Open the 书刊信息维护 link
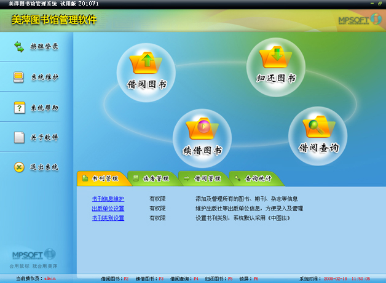The height and width of the screenshot is (283, 386). tap(108, 199)
